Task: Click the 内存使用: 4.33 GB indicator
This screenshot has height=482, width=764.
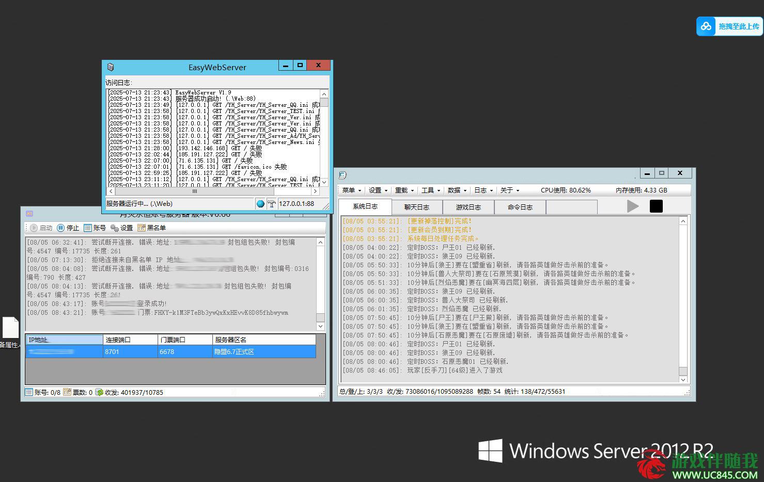Action: coord(641,190)
